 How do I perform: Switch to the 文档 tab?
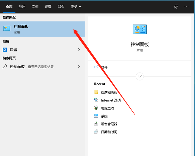point(35,6)
